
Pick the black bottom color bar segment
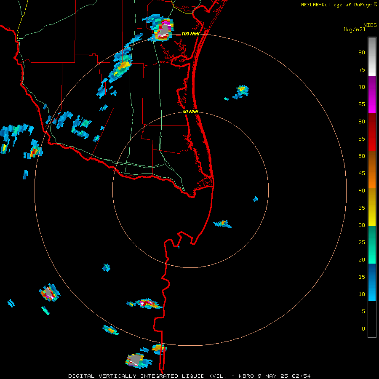coord(372,319)
